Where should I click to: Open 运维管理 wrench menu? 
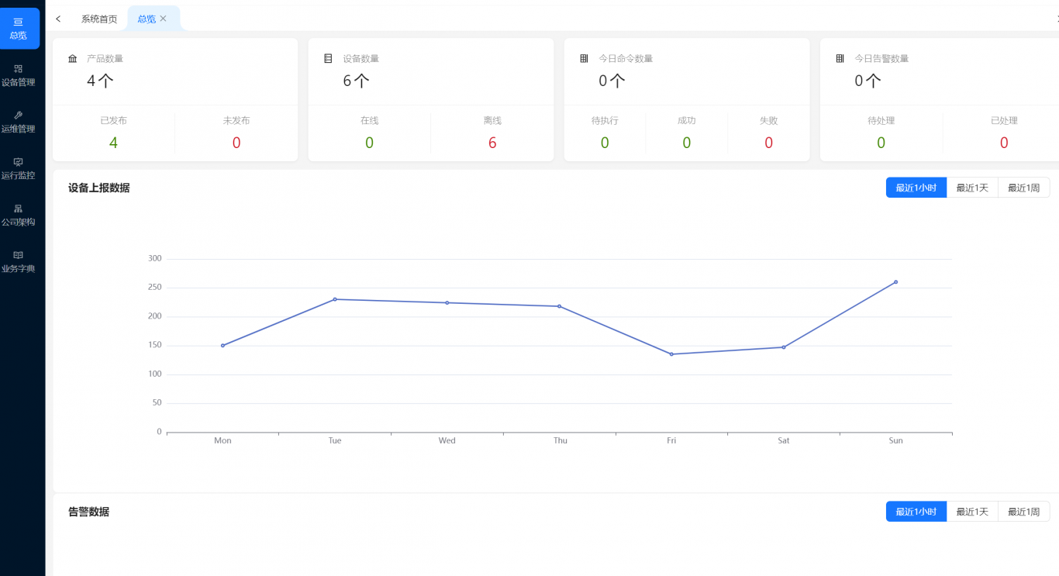(19, 122)
